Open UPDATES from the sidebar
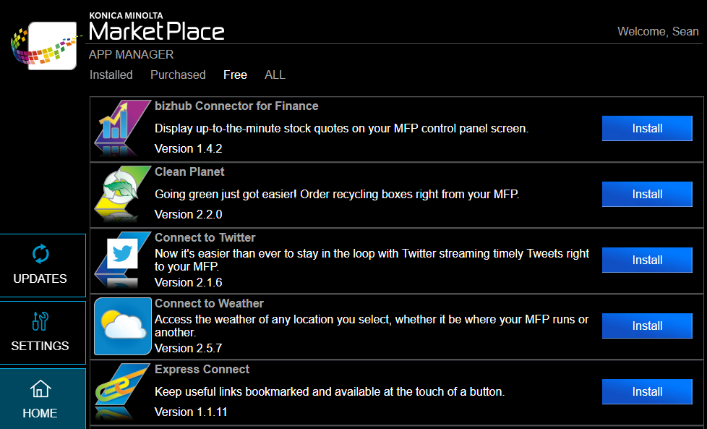This screenshot has height=429, width=707. 40,266
